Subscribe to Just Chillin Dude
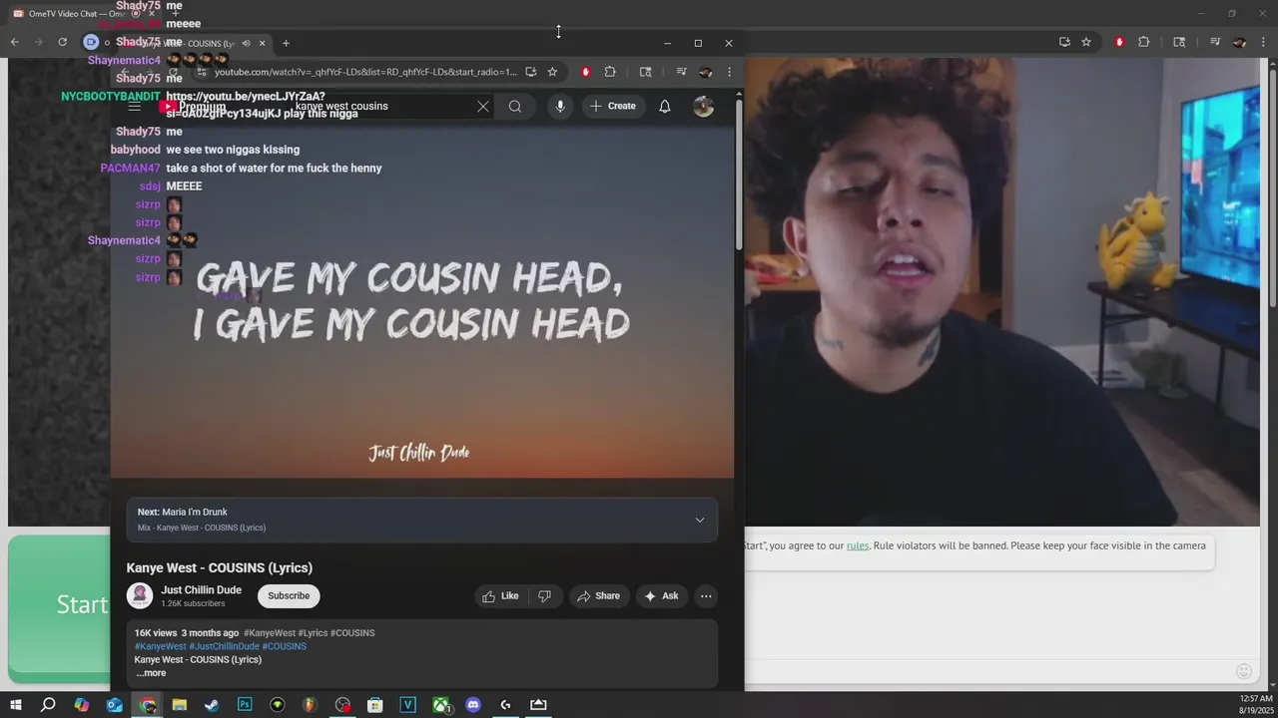This screenshot has height=718, width=1278. pyautogui.click(x=289, y=596)
